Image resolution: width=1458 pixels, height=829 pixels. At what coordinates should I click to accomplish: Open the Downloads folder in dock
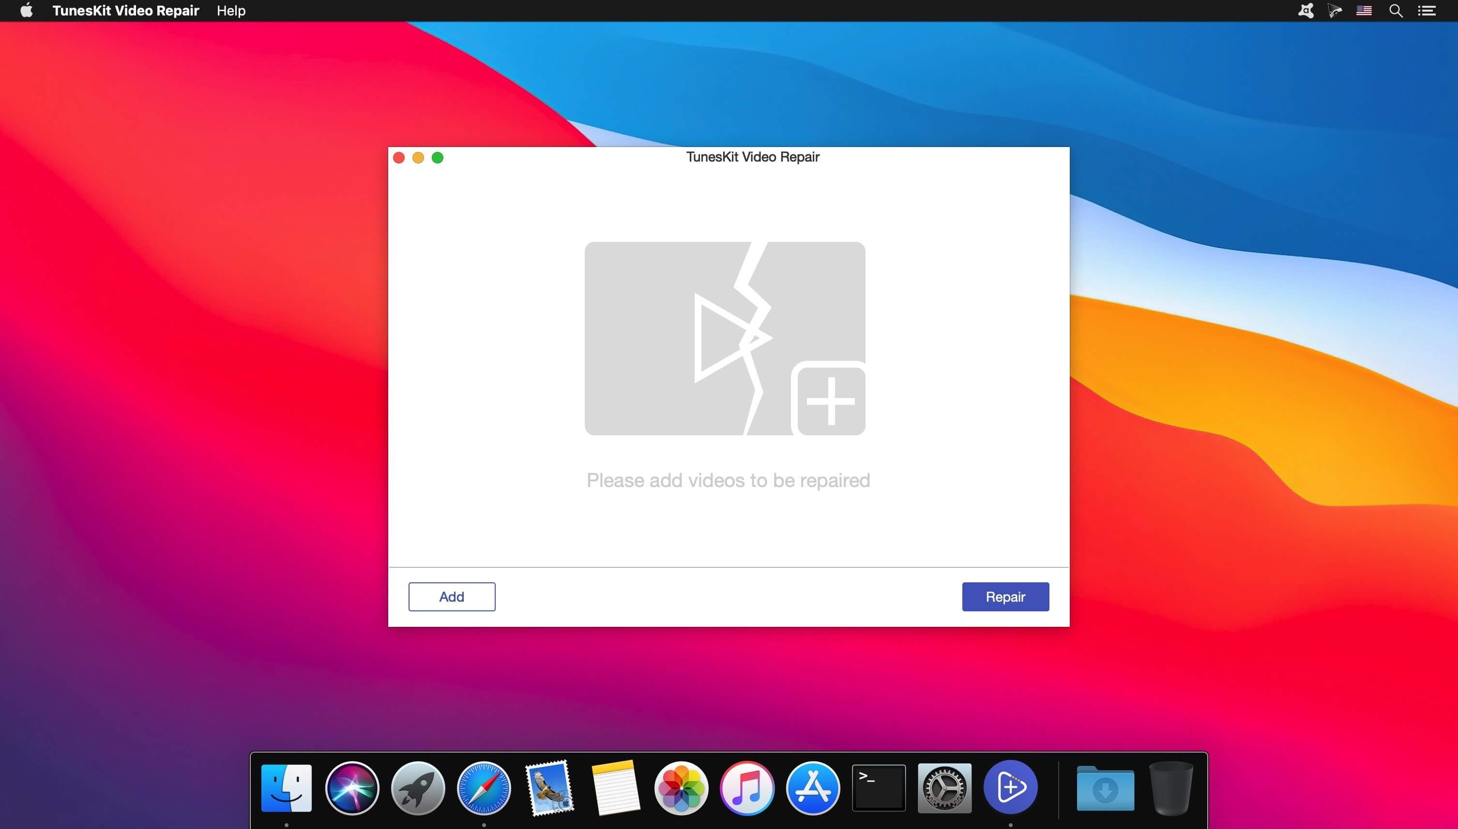(1105, 788)
